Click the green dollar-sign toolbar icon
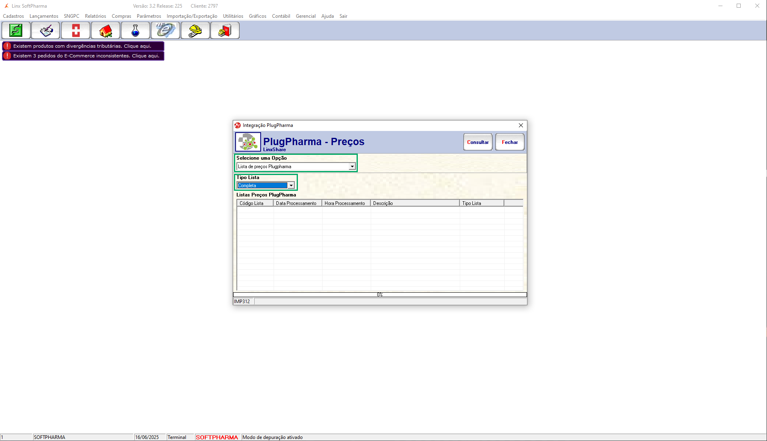Viewport: 767px width, 441px height. pyautogui.click(x=16, y=30)
